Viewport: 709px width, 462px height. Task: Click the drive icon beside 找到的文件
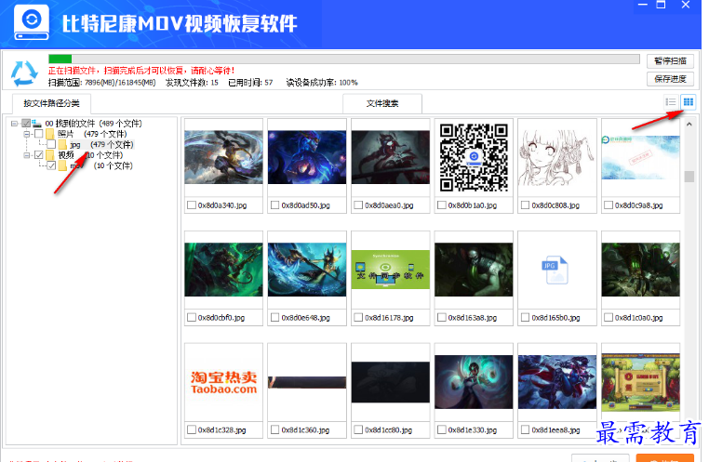pyautogui.click(x=36, y=124)
